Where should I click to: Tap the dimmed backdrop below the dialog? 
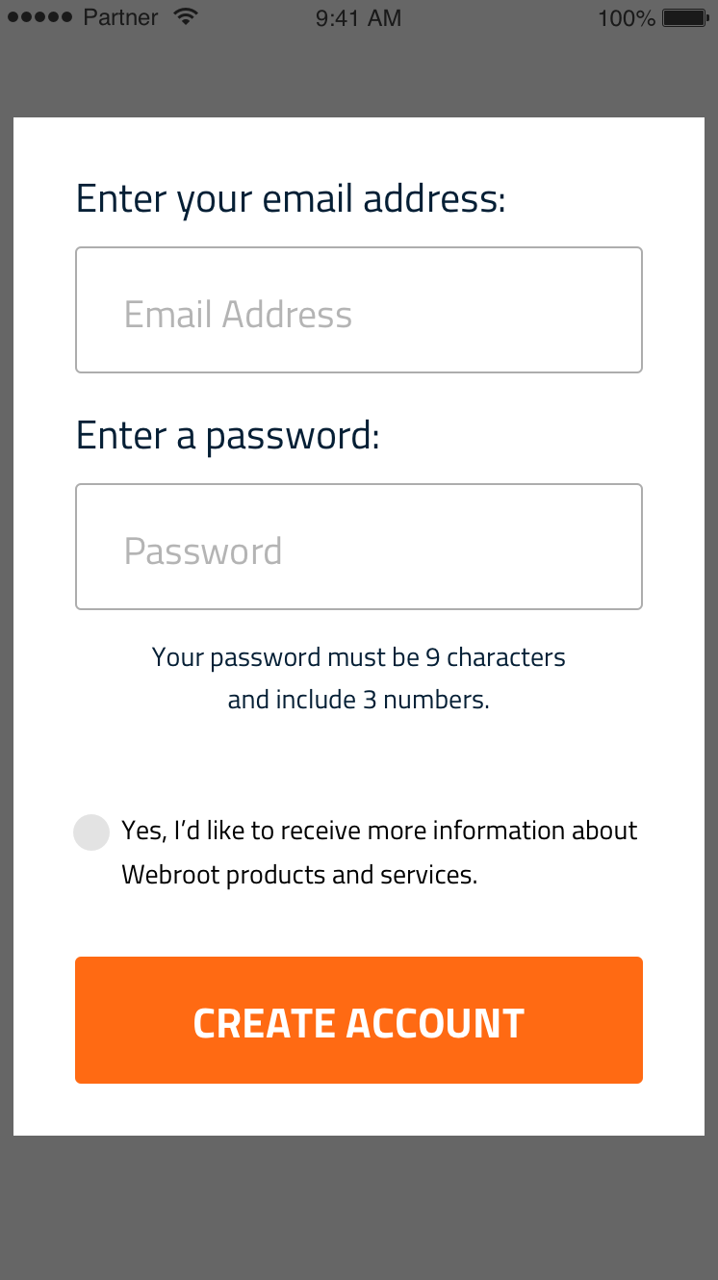[x=358, y=1208]
